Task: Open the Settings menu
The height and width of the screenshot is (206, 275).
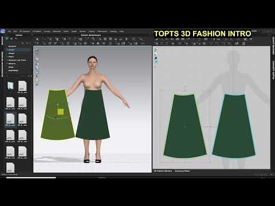Action: tap(113, 31)
